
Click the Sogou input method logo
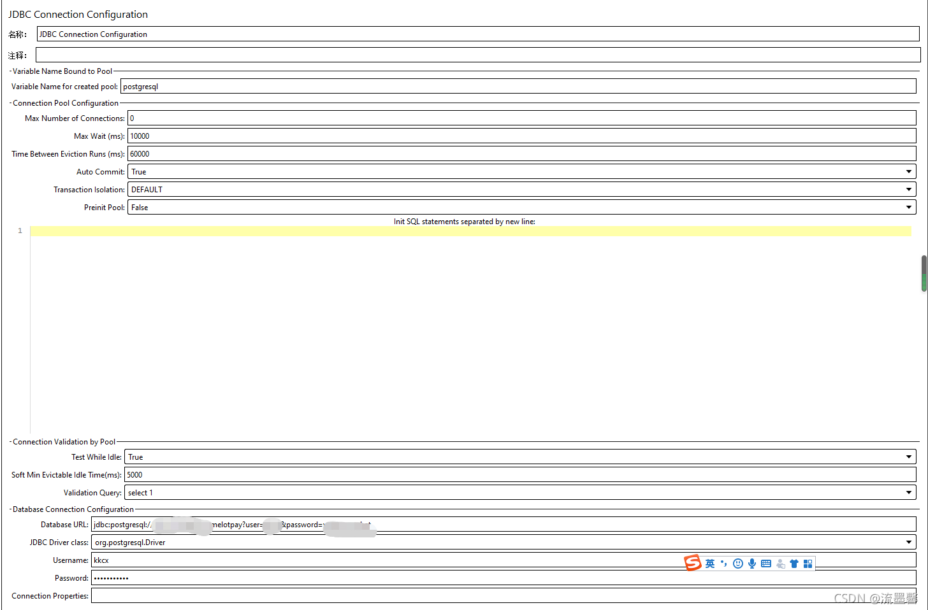click(693, 563)
